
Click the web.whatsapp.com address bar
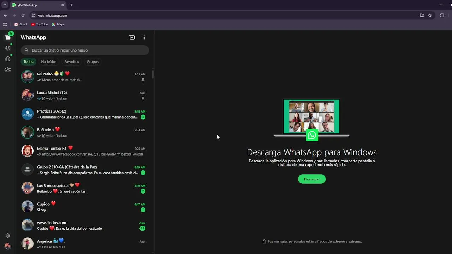point(226,16)
